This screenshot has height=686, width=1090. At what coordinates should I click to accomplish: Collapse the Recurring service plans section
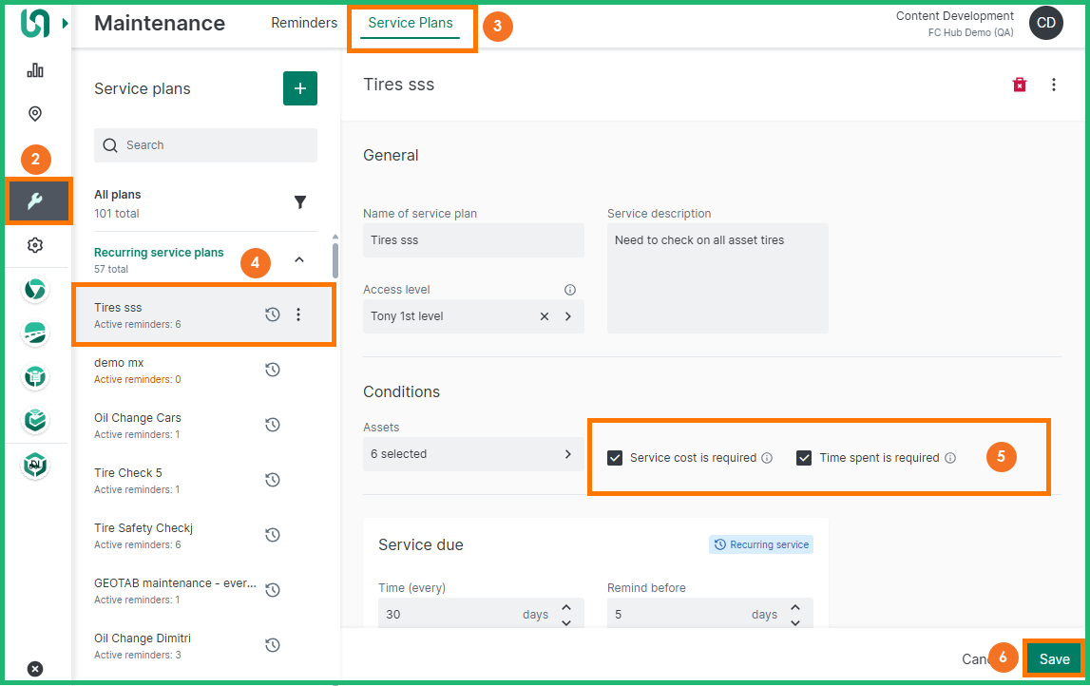pos(299,259)
